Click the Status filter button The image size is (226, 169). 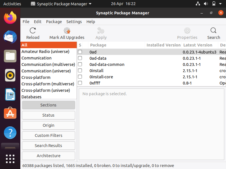(48, 115)
